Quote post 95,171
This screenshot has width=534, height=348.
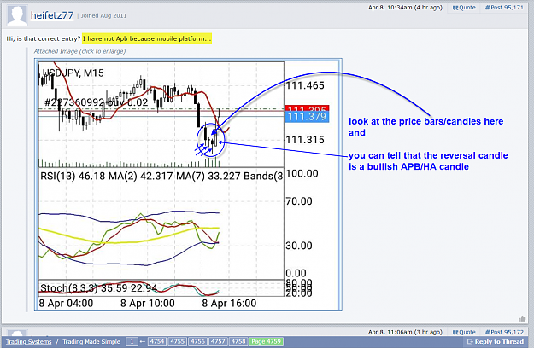coord(464,8)
